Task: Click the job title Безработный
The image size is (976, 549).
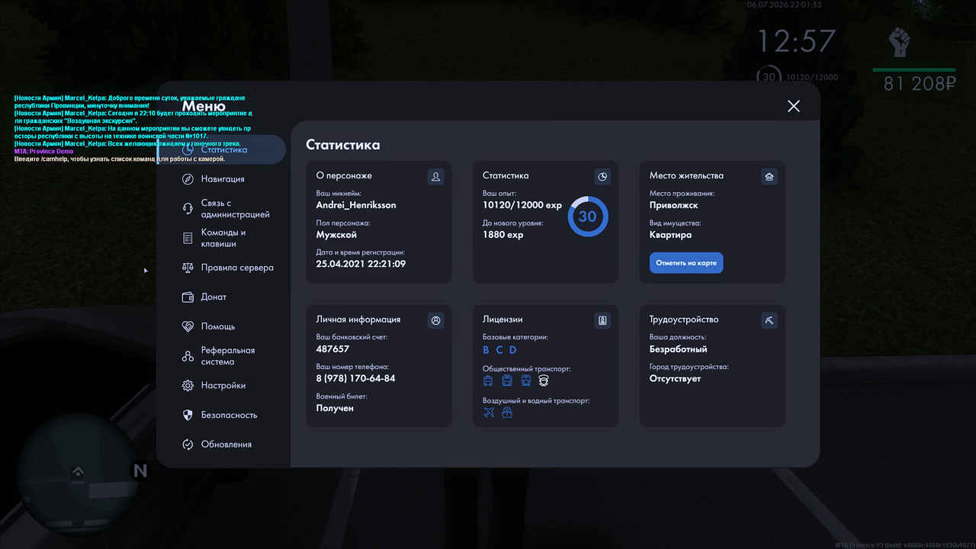Action: tap(679, 349)
